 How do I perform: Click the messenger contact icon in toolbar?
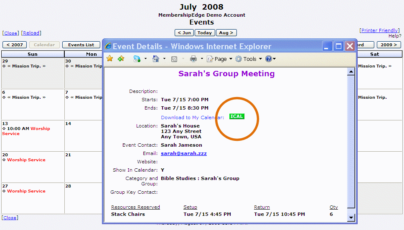pos(137,59)
